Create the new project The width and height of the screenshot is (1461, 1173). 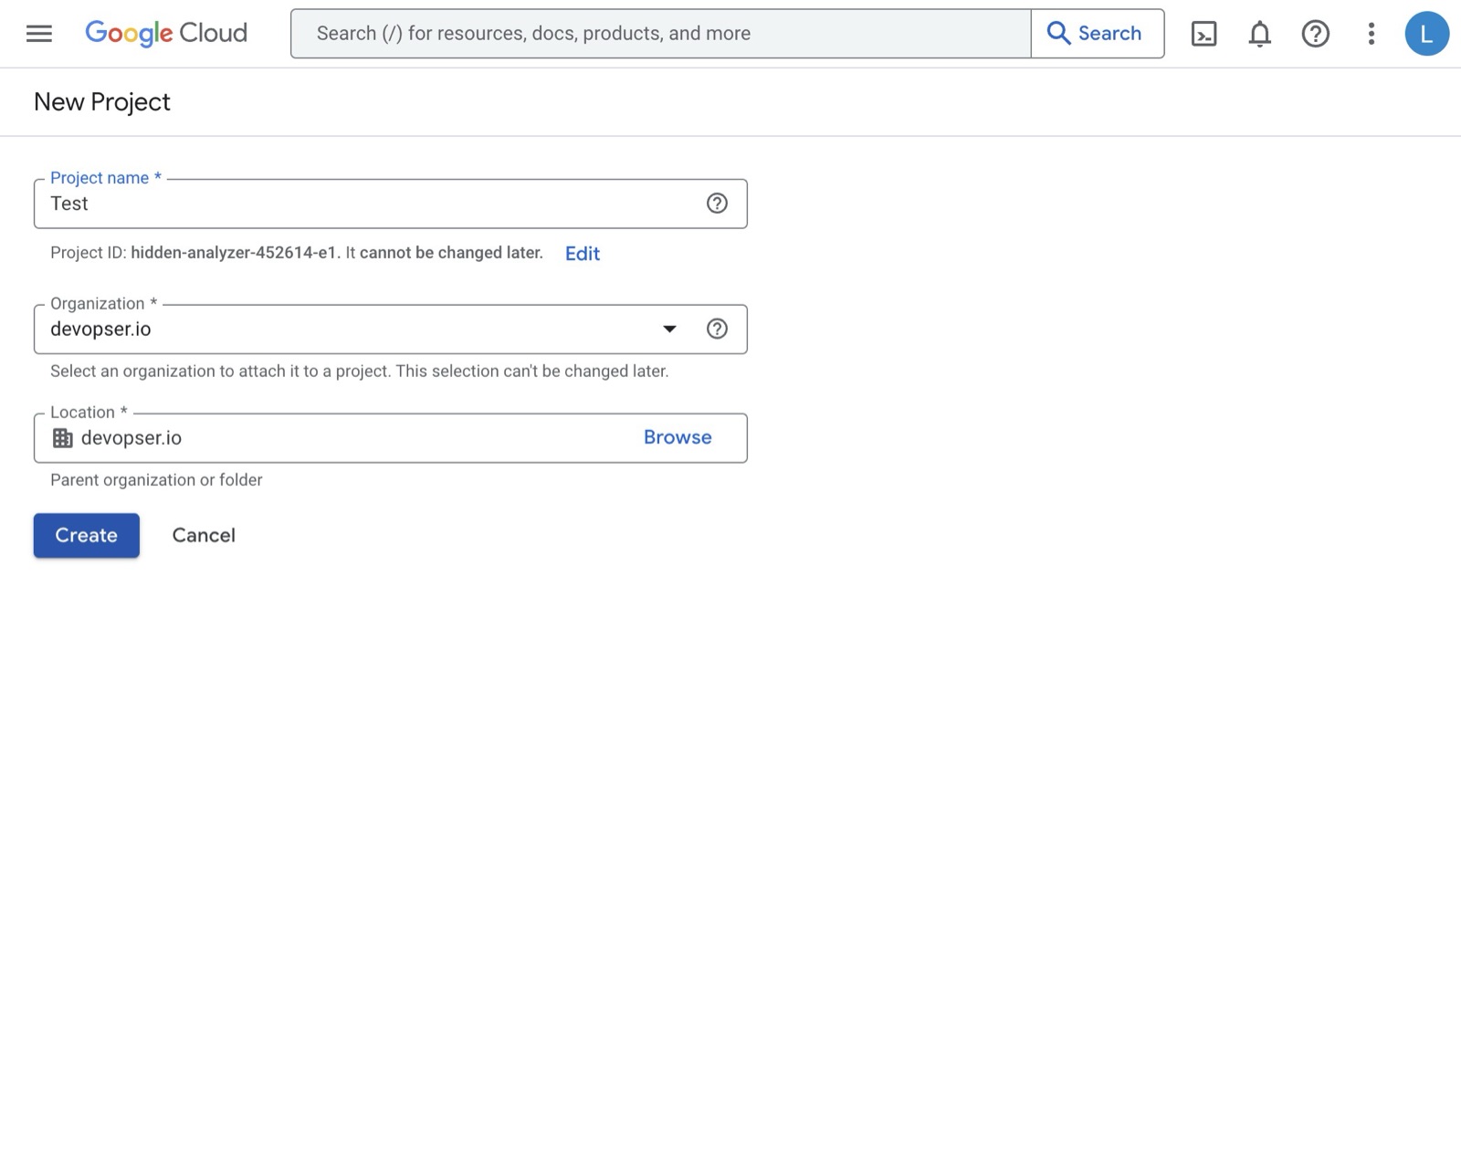(87, 535)
